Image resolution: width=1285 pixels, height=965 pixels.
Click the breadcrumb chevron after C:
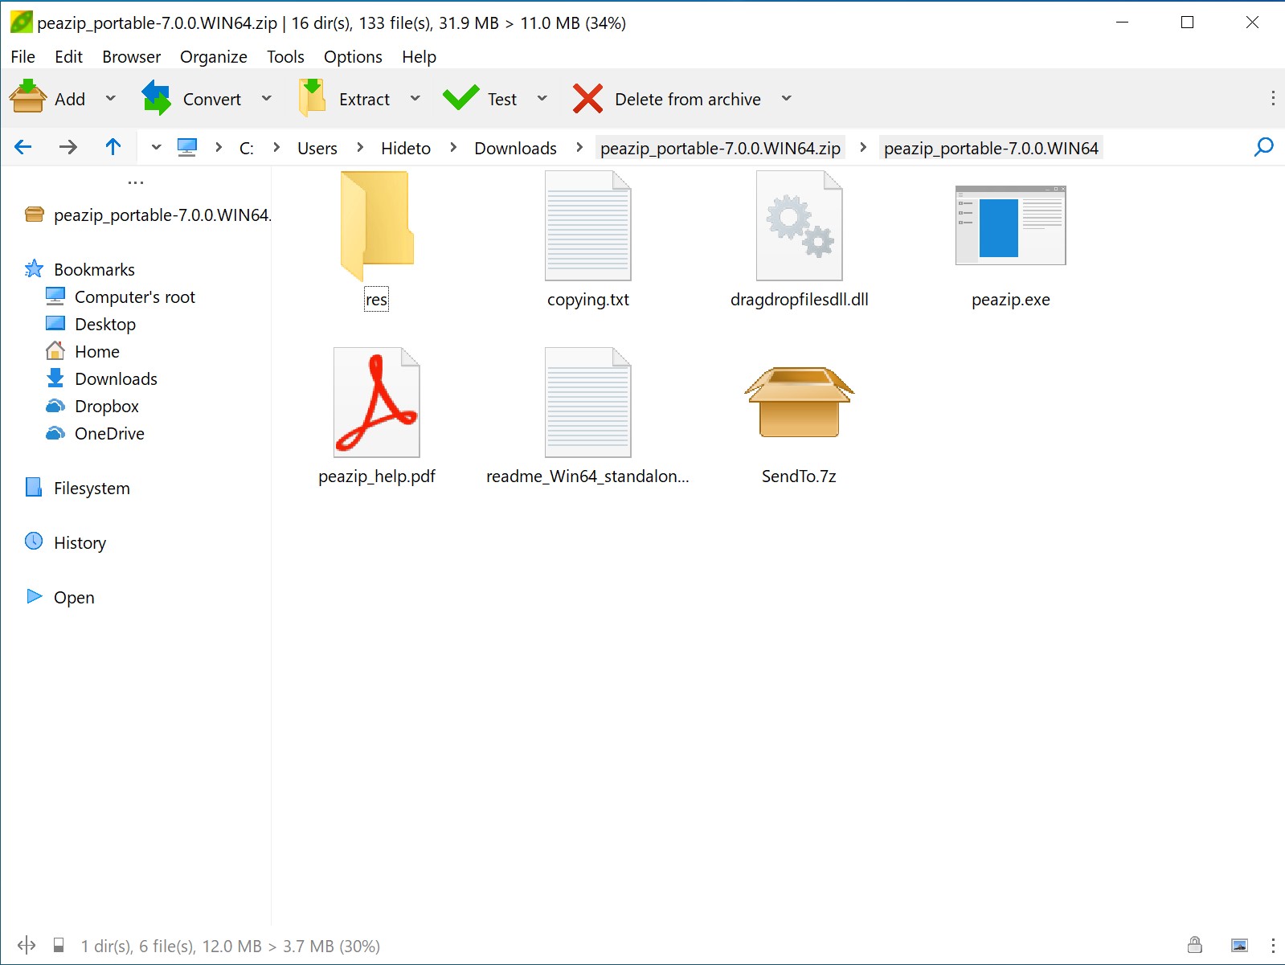click(276, 147)
